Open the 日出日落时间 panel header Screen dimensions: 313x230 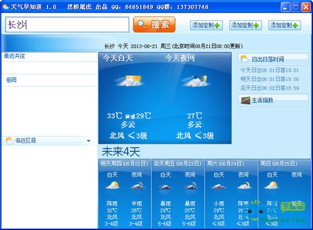click(273, 59)
